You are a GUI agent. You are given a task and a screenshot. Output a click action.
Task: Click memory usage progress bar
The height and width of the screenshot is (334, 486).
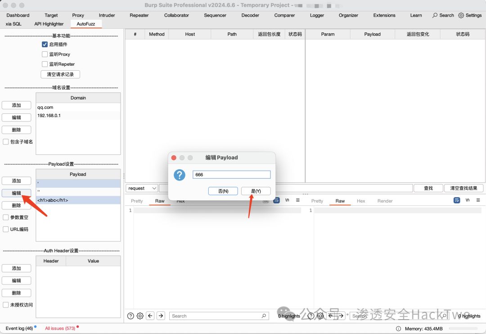464,329
